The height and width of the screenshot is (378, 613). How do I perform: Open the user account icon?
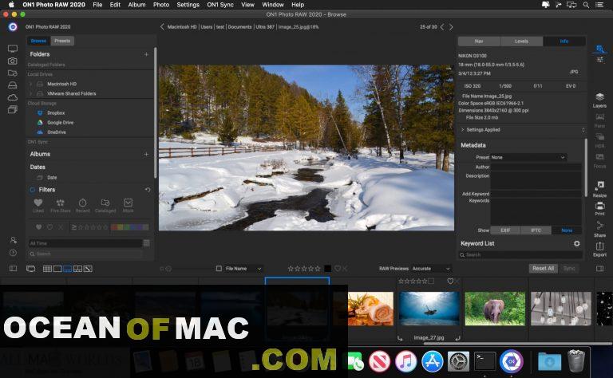point(13,240)
